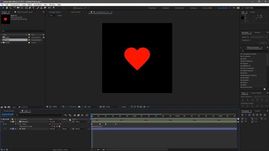Open the 1 View layout dropdown
The height and width of the screenshot is (151, 269).
coord(125,107)
